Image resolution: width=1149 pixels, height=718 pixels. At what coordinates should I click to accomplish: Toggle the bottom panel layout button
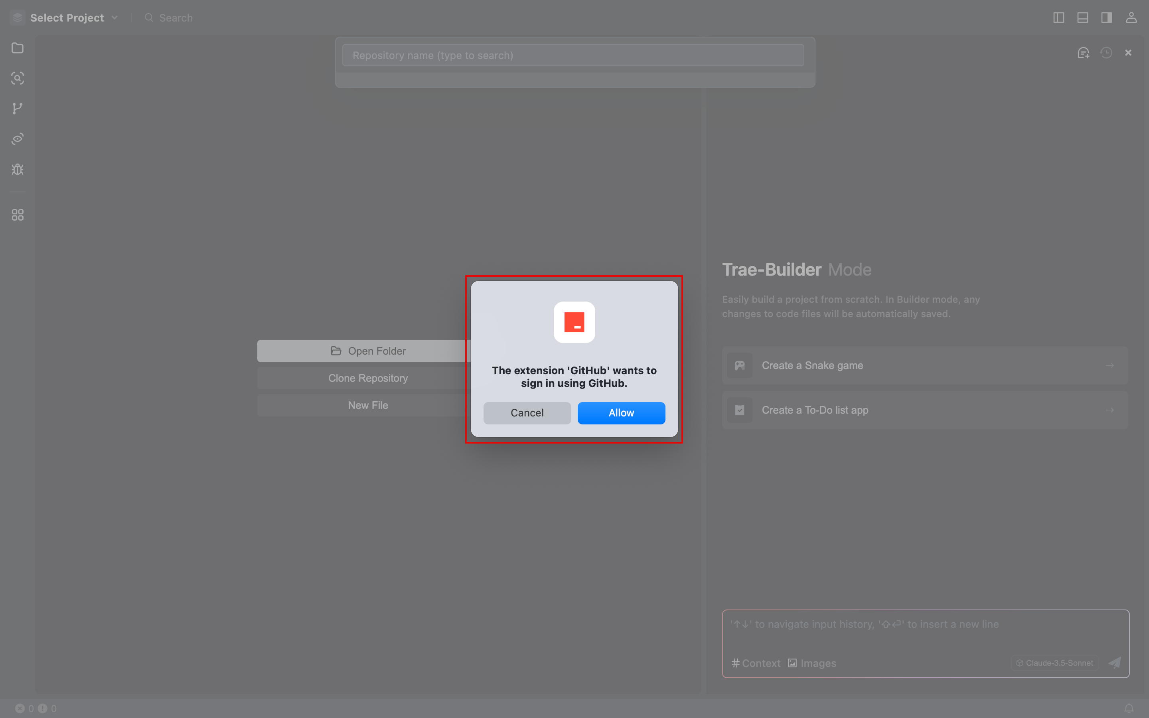pyautogui.click(x=1082, y=18)
